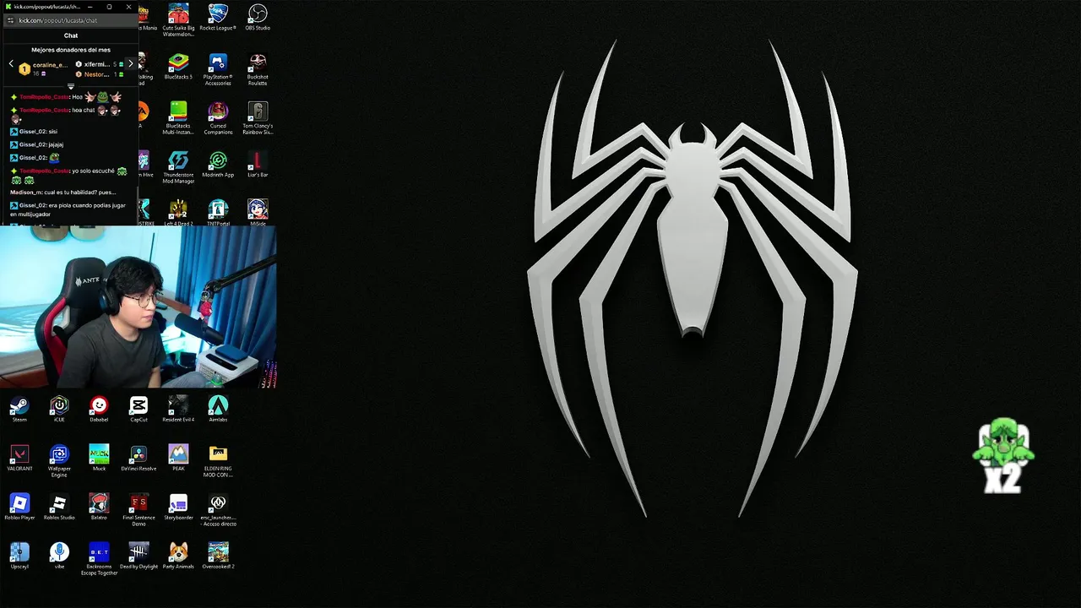Open Wallpaper Engine from the desktop
The width and height of the screenshot is (1081, 608).
59,461
